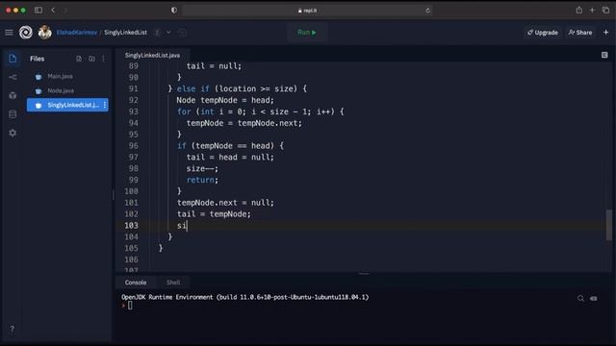Click the 'tempNode.next = null;' code line
The height and width of the screenshot is (346, 616).
pos(225,203)
